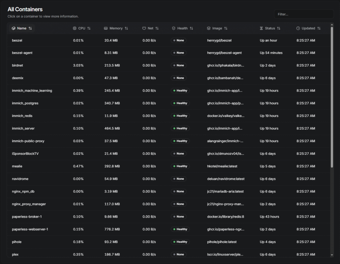Select the pihole container row
The height and width of the screenshot is (264, 340).
17,242
